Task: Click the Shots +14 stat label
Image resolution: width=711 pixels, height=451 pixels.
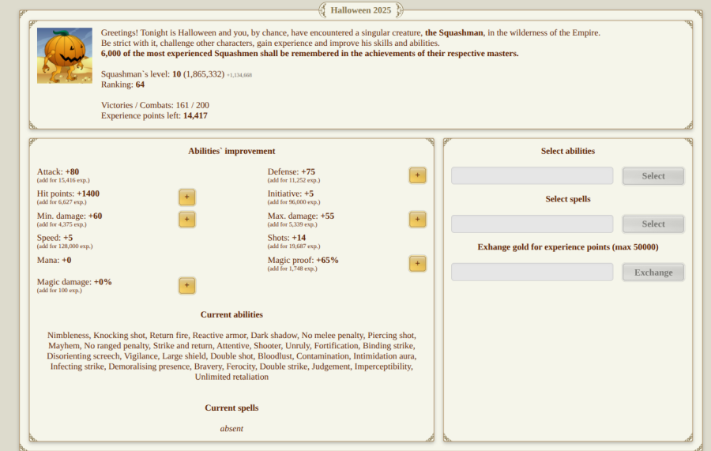Action: click(288, 238)
